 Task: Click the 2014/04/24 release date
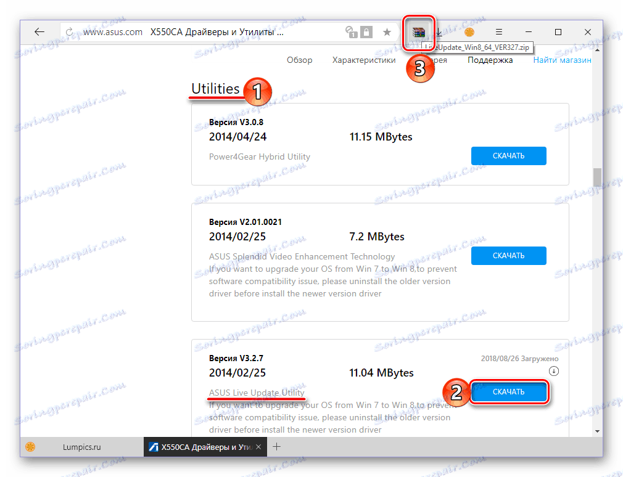click(x=238, y=137)
